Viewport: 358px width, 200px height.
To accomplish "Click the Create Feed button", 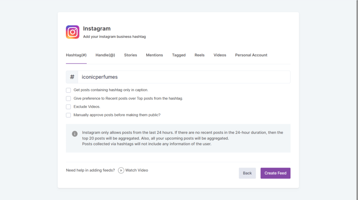I will click(275, 173).
